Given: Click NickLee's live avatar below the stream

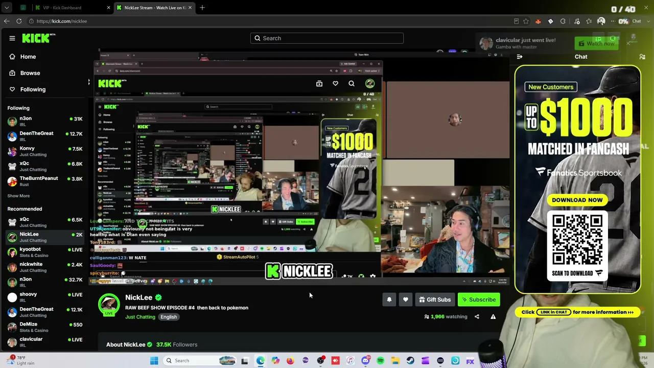Looking at the screenshot, I should [109, 305].
